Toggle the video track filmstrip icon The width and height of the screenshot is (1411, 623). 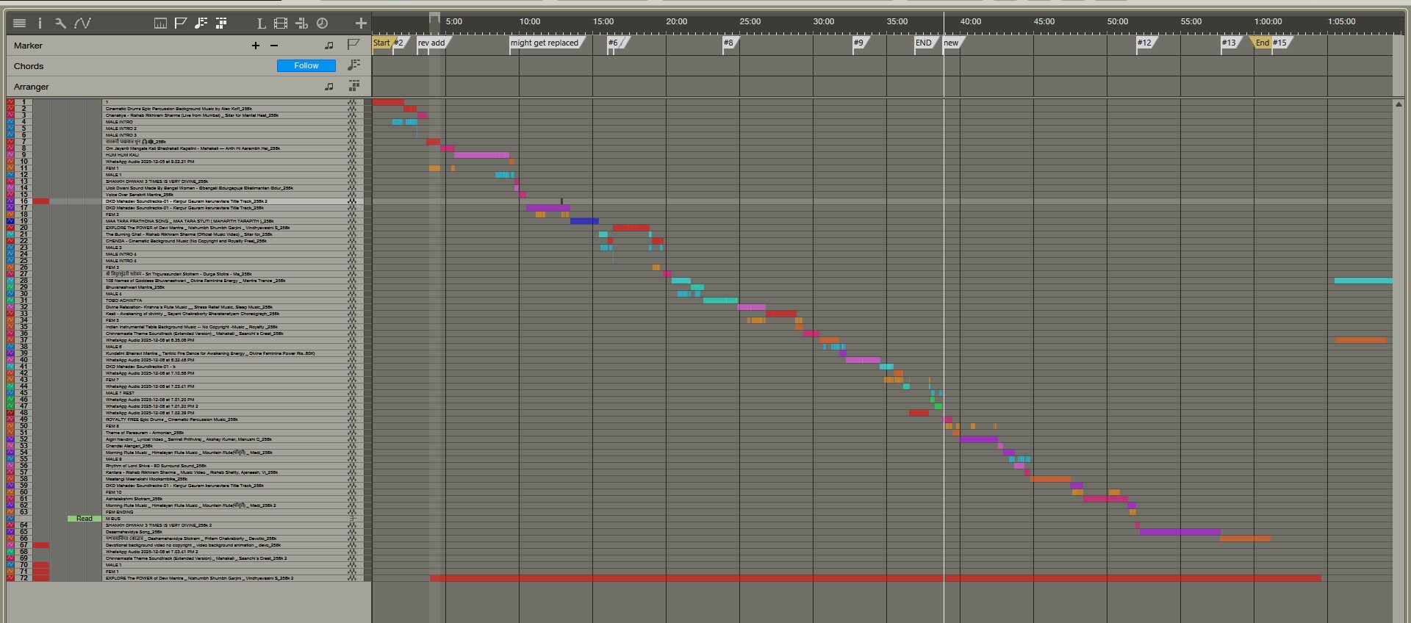point(281,24)
